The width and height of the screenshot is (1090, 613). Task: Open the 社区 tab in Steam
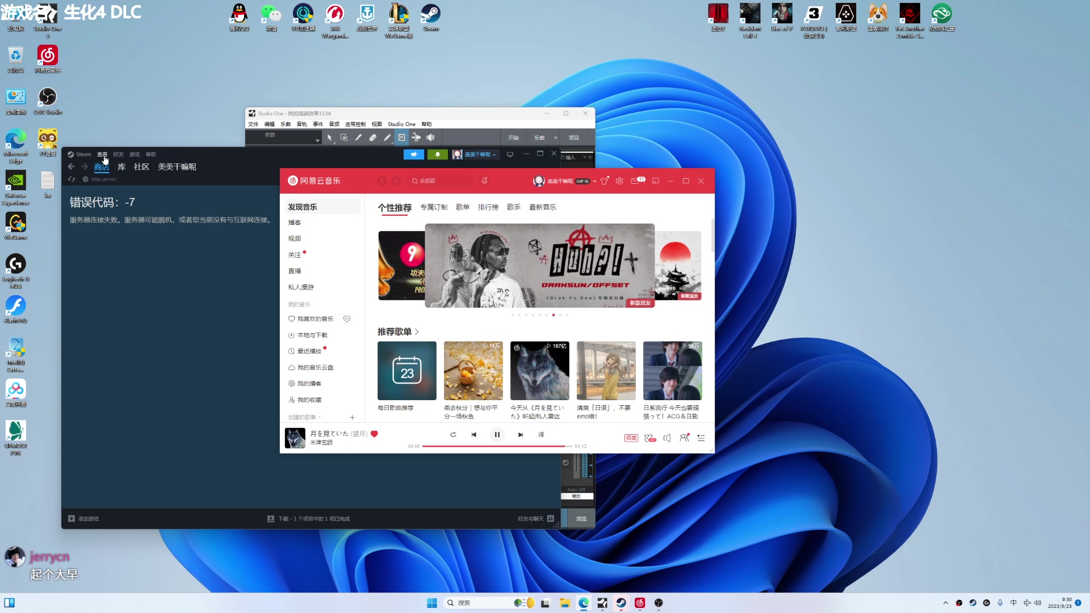(141, 167)
